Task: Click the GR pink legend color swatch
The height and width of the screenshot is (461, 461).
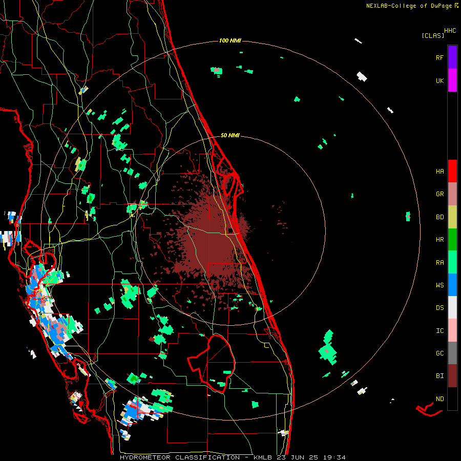Action: tap(452, 194)
